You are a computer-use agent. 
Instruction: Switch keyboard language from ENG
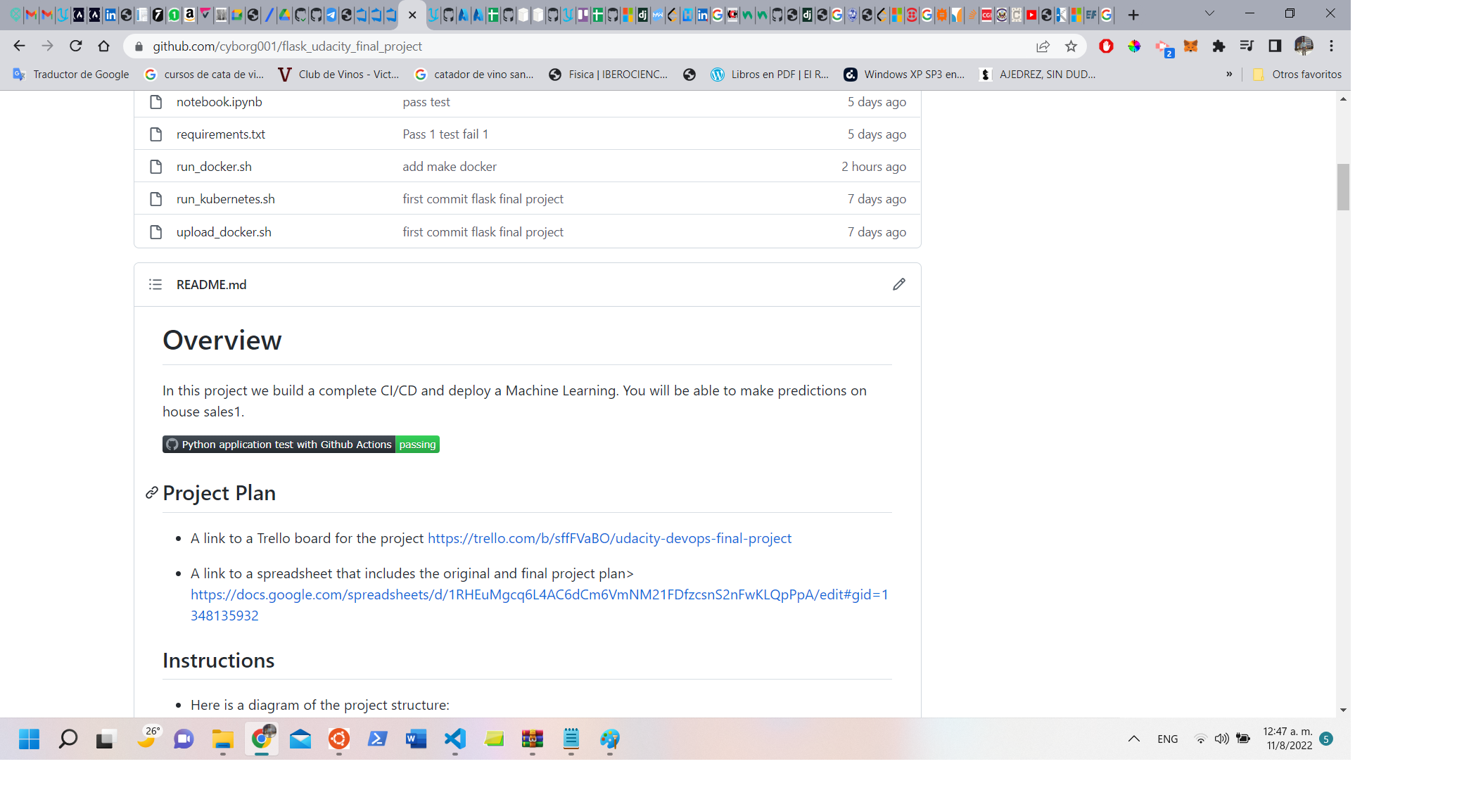pos(1167,739)
